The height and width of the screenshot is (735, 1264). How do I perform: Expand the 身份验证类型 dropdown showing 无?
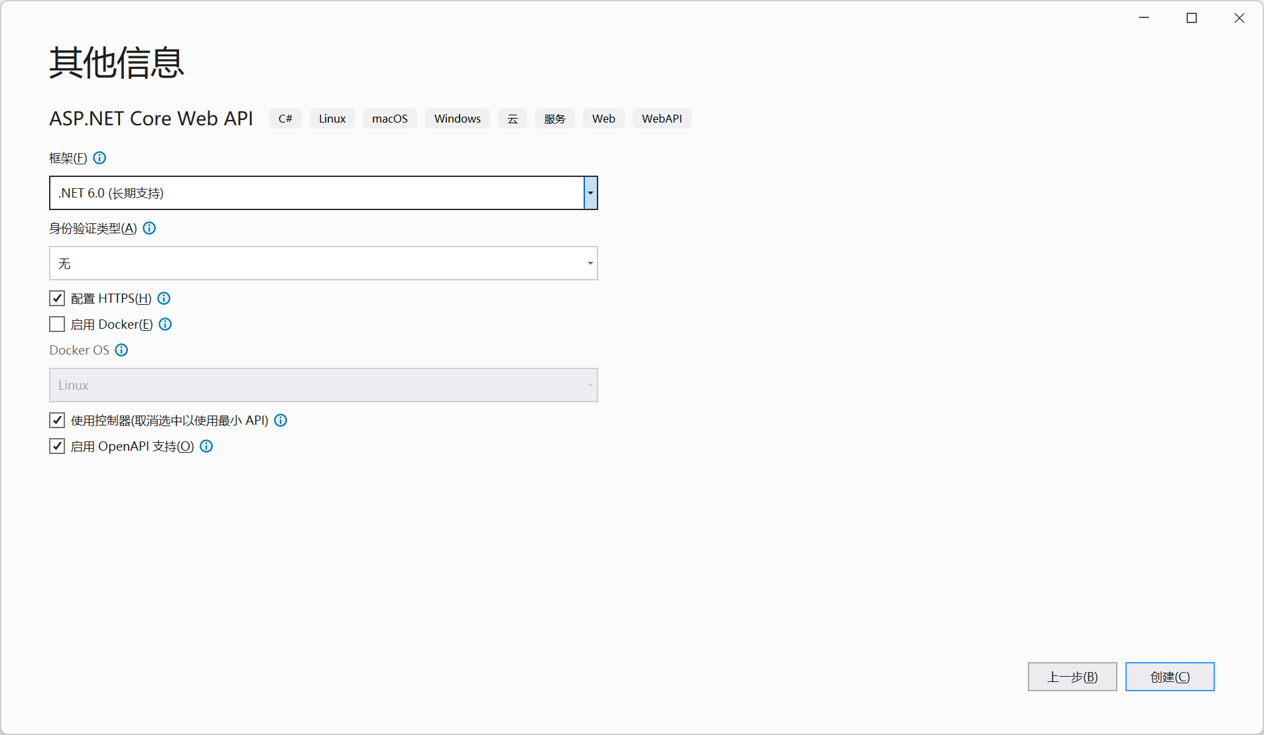coord(324,263)
